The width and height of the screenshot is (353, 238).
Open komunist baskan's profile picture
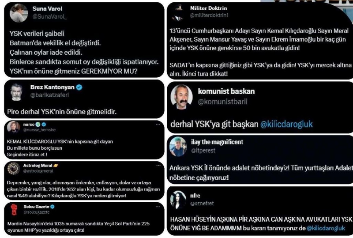tap(181, 97)
